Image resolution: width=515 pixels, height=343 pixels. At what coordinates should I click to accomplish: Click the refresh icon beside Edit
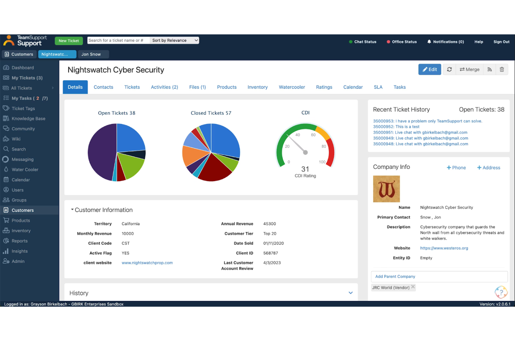pos(449,70)
